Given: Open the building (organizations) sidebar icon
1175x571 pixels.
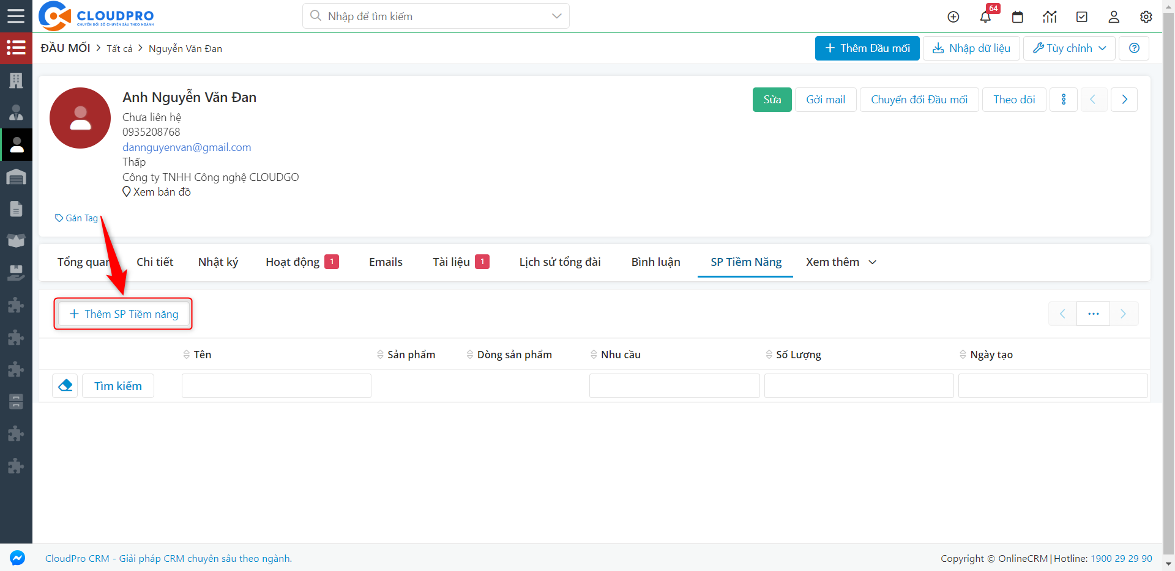Looking at the screenshot, I should click(16, 80).
